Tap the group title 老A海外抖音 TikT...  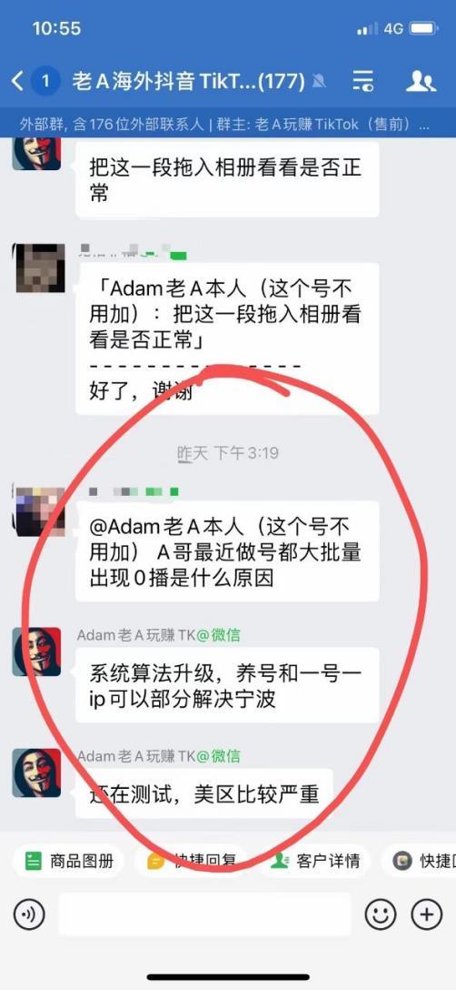[x=189, y=81]
